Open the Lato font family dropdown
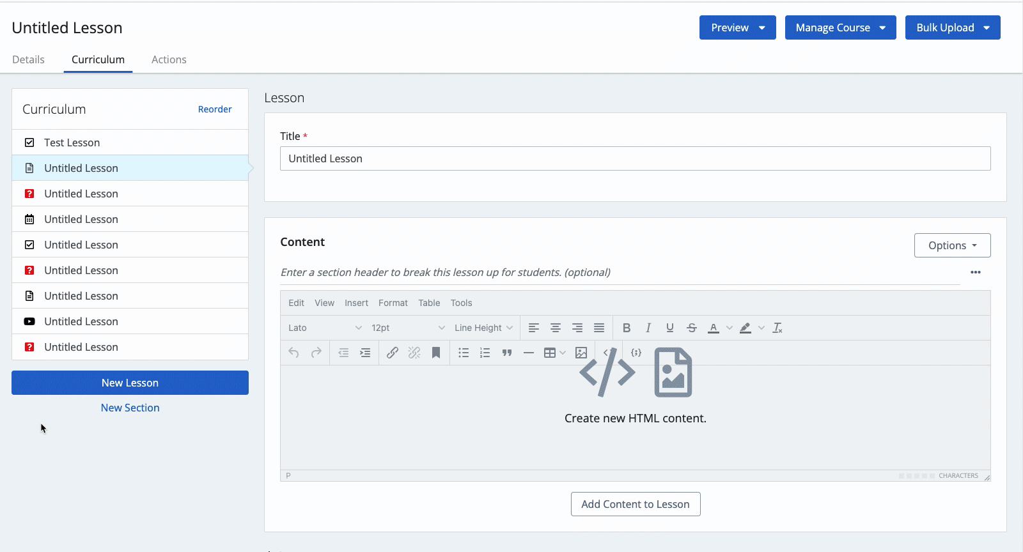The image size is (1023, 552). [x=324, y=328]
